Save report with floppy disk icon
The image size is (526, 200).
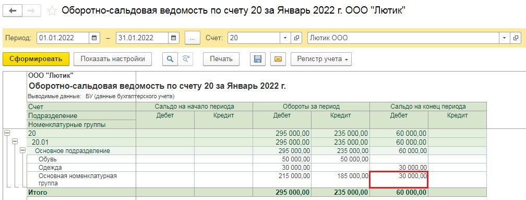click(x=258, y=59)
